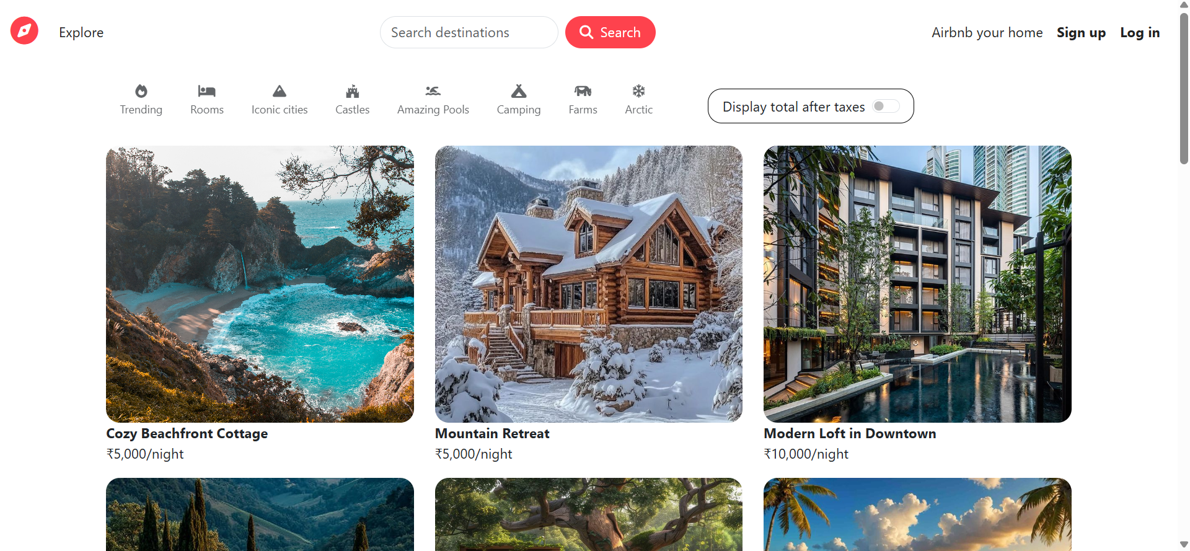Screen dimensions: 1190x551
Task: Select the Rooms bed icon
Action: tap(206, 91)
